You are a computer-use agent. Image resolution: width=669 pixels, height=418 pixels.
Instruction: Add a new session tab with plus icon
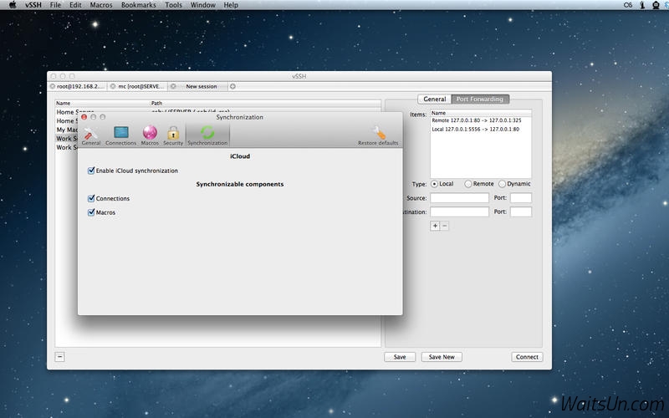coord(232,87)
